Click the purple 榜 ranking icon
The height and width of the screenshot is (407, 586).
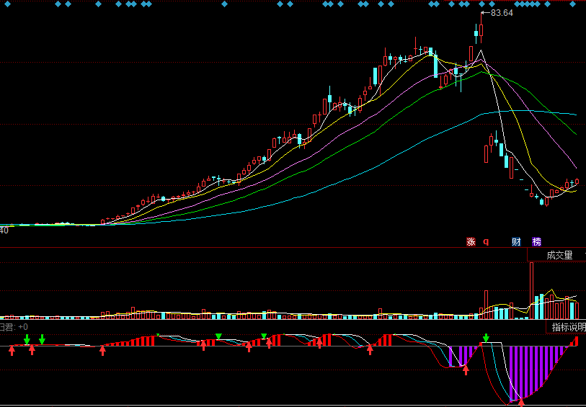pos(536,242)
